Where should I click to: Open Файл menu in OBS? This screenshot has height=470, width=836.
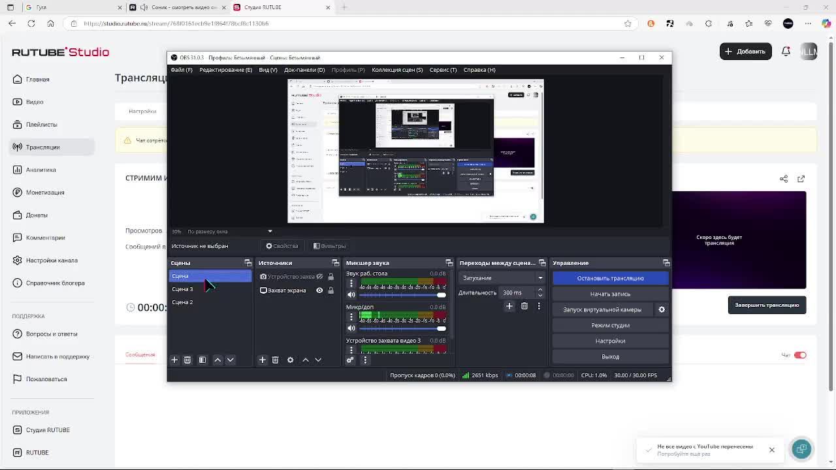[182, 70]
